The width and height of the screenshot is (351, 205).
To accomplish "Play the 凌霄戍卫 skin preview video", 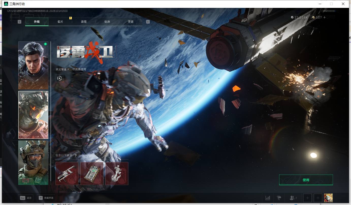I will click(59, 78).
